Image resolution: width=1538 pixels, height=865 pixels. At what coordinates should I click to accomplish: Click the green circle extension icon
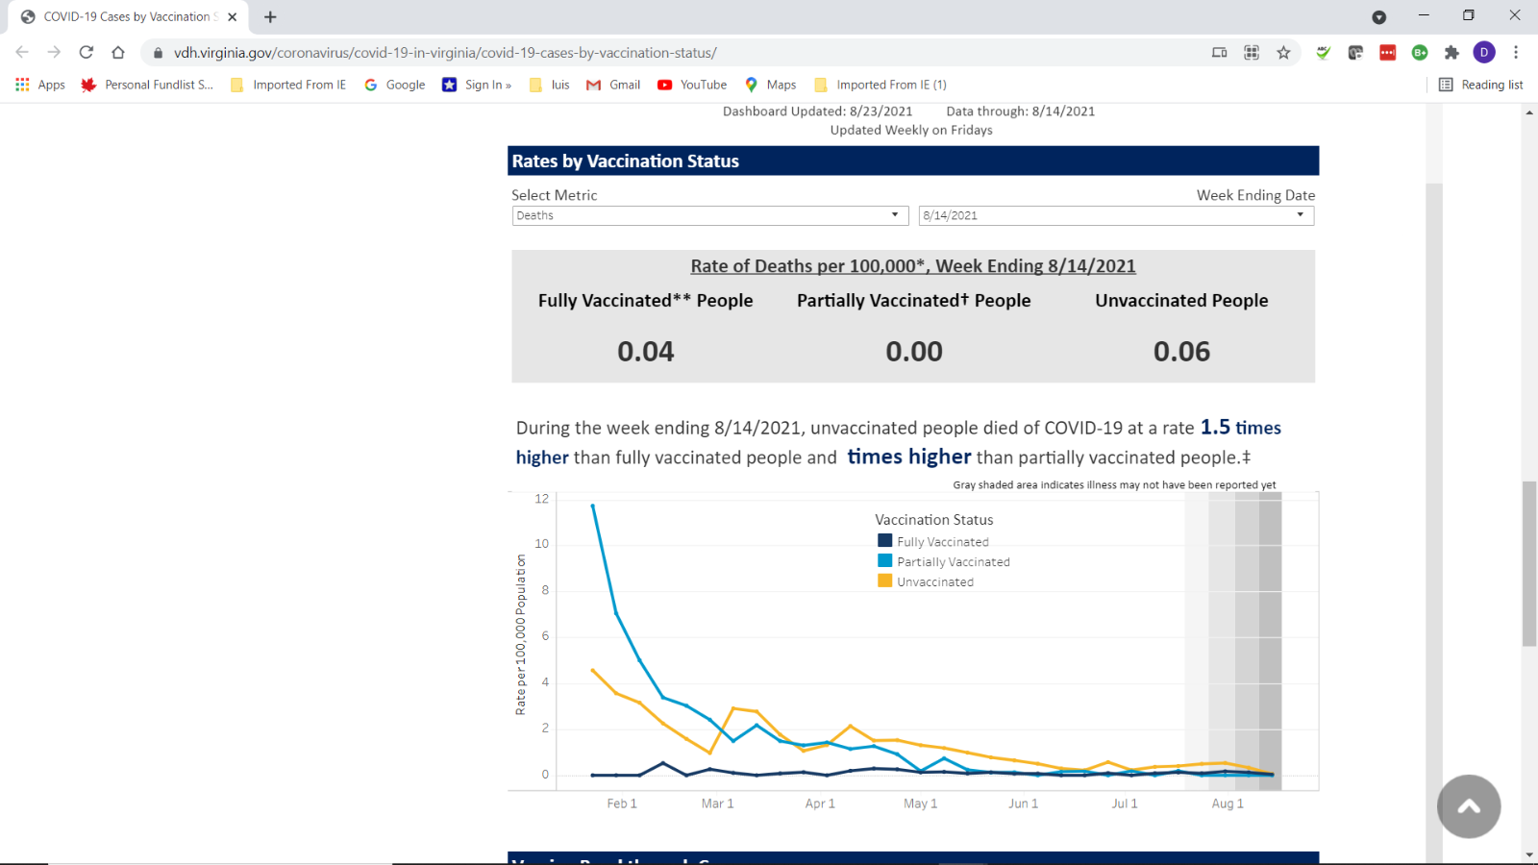click(1420, 53)
